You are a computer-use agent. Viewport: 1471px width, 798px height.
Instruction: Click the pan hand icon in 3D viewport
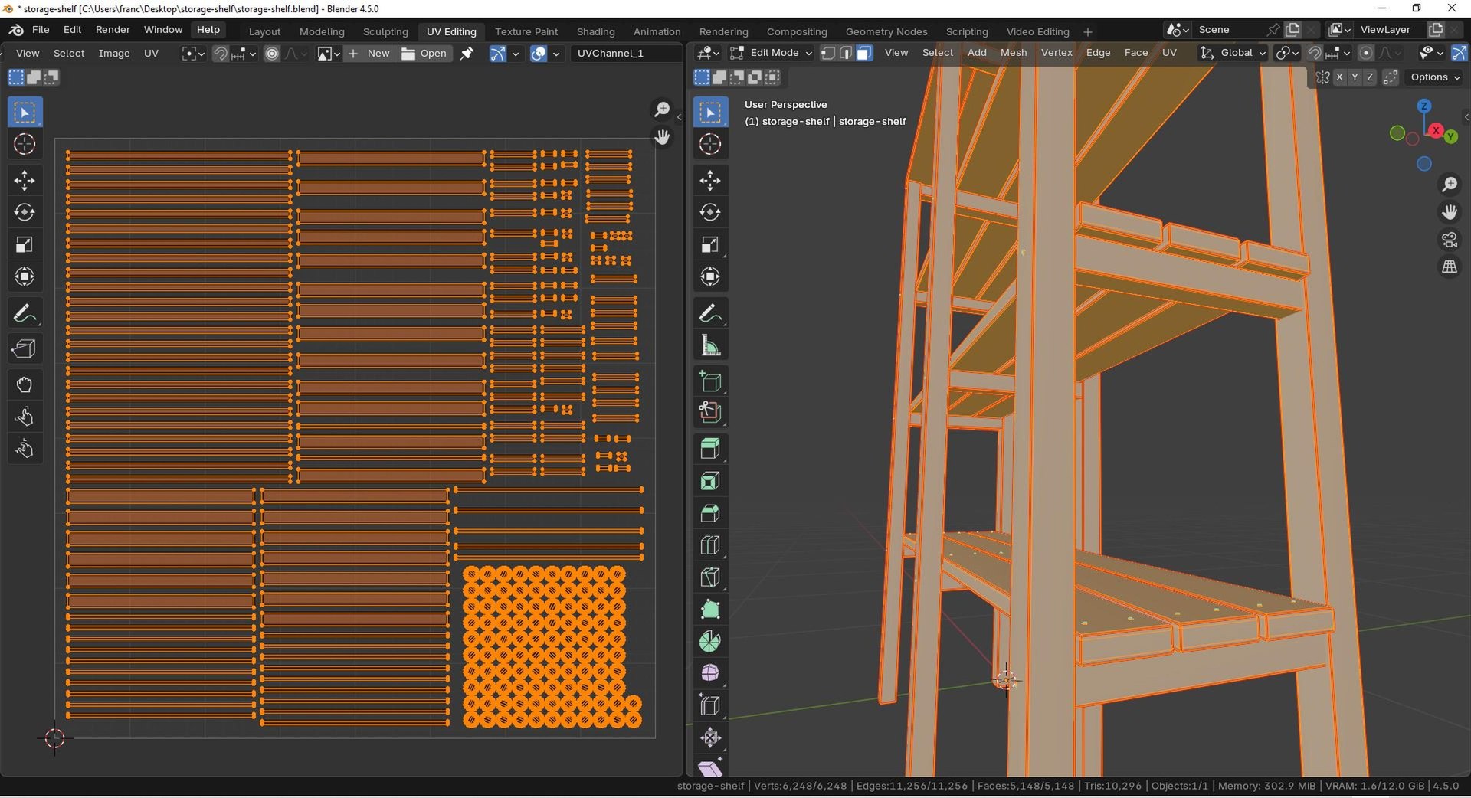point(1450,212)
